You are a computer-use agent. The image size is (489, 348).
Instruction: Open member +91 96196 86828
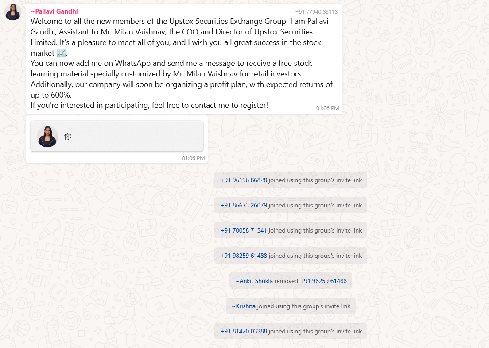pos(244,180)
